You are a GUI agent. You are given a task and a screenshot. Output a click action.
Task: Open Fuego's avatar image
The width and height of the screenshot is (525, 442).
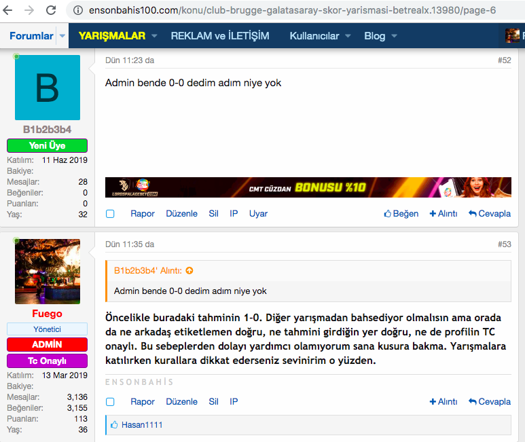coord(48,272)
